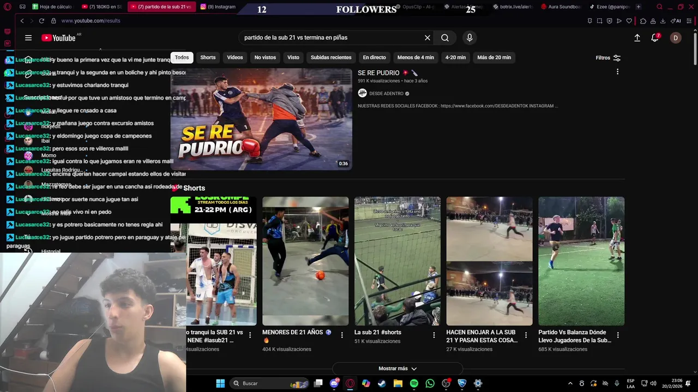Switch to the Aura Soundboard browser tab

tap(561, 7)
